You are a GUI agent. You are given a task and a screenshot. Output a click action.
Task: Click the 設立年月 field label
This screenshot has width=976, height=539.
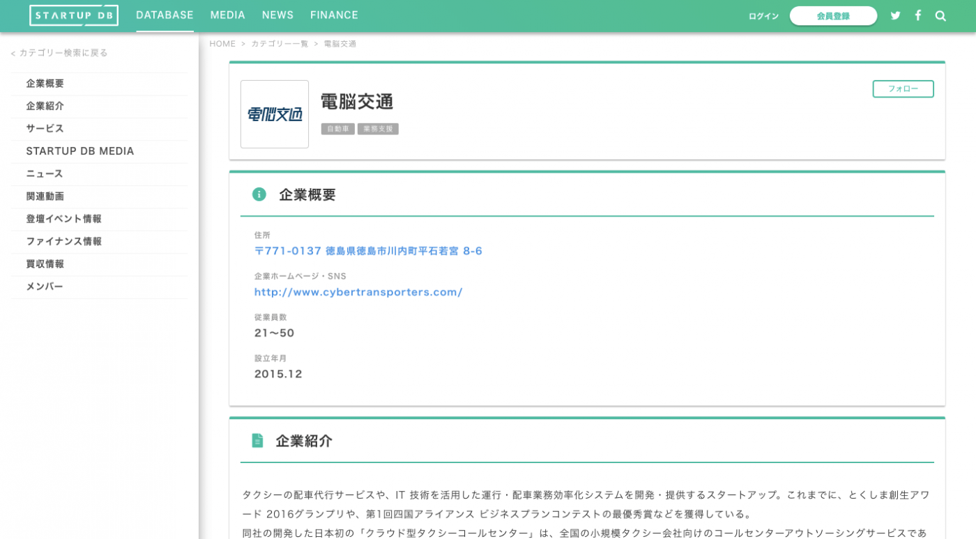click(270, 359)
